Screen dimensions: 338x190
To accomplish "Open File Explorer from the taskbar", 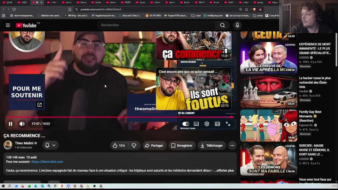I will click(88, 186).
